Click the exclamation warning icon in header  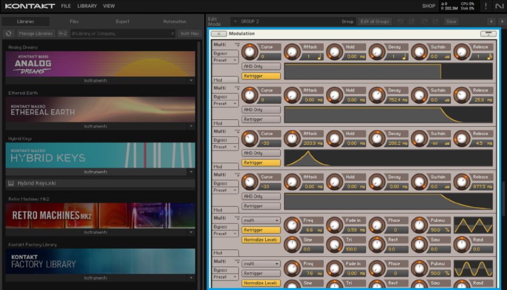point(485,6)
